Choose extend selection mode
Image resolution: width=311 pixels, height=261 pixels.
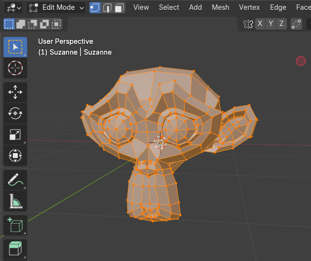[x=21, y=24]
